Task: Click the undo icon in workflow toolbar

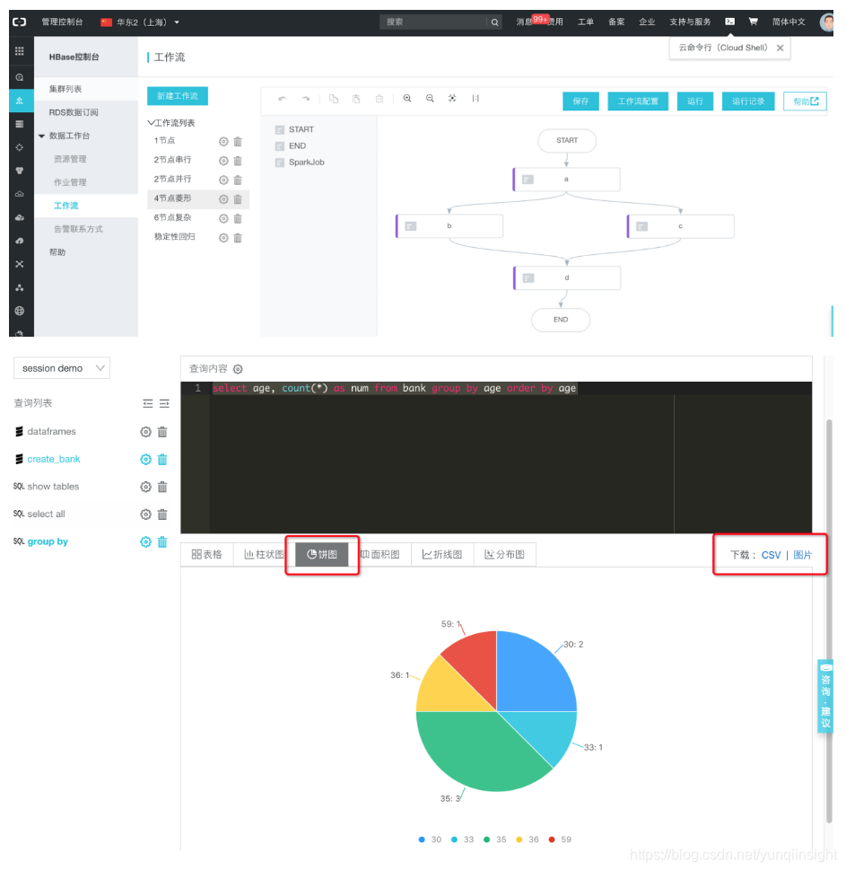Action: click(282, 99)
